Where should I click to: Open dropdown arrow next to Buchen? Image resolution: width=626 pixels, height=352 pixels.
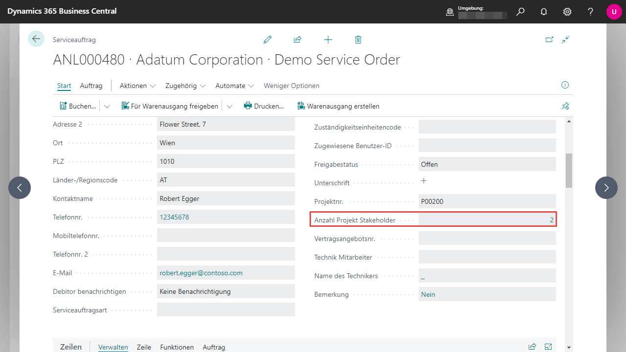[x=107, y=106]
